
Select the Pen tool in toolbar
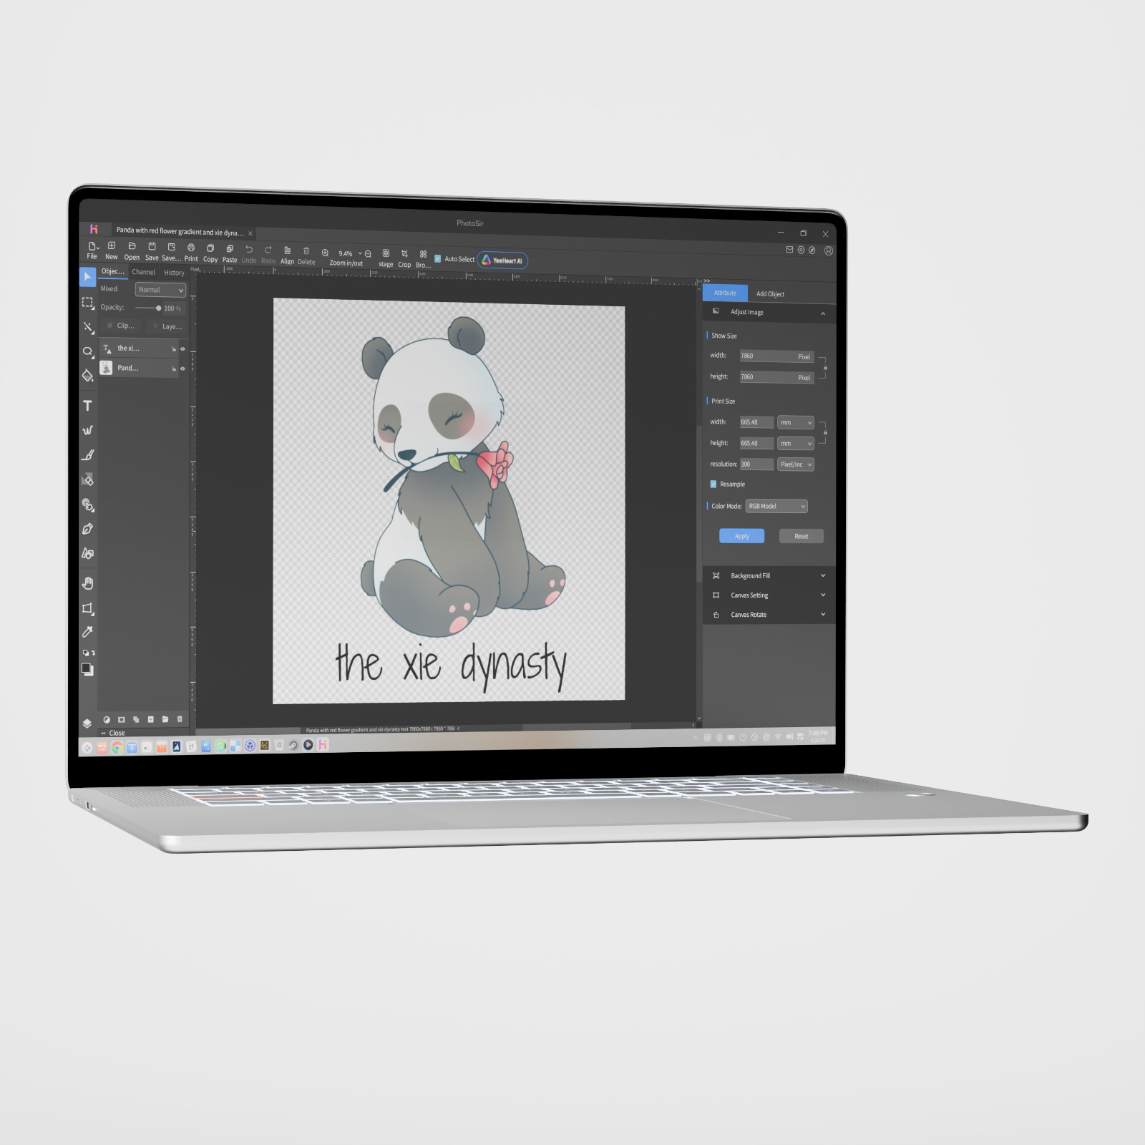pyautogui.click(x=87, y=529)
